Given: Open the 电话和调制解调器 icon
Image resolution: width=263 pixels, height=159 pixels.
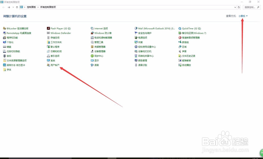Looking at the screenshot, I should click(92, 38).
